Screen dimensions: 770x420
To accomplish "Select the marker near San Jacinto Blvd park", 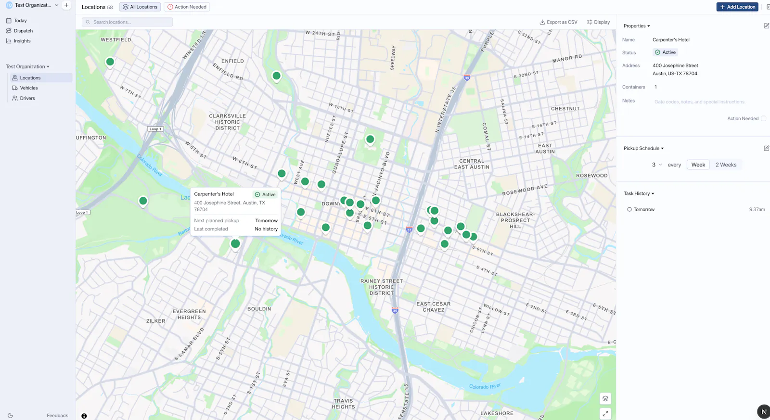I will tap(370, 140).
